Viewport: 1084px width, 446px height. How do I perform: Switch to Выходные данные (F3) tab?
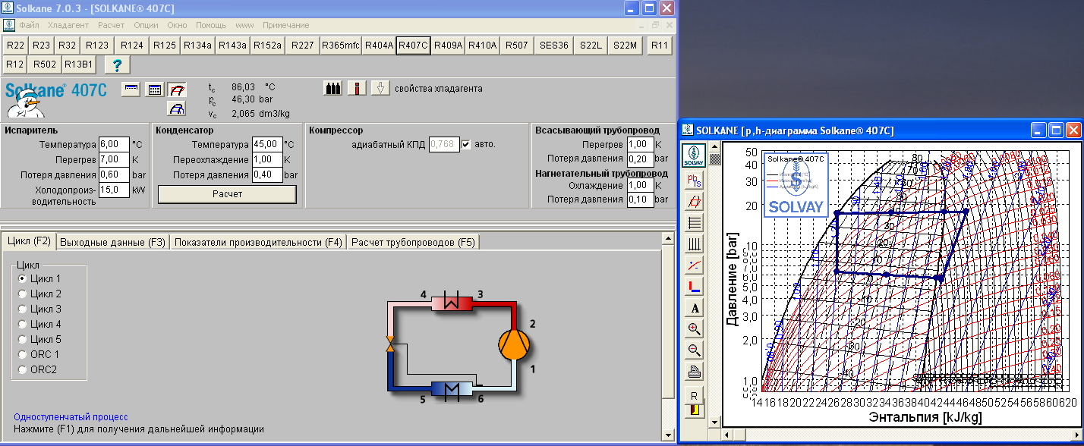[x=112, y=243]
